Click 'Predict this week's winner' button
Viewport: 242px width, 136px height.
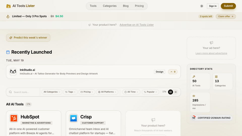coord(28,38)
